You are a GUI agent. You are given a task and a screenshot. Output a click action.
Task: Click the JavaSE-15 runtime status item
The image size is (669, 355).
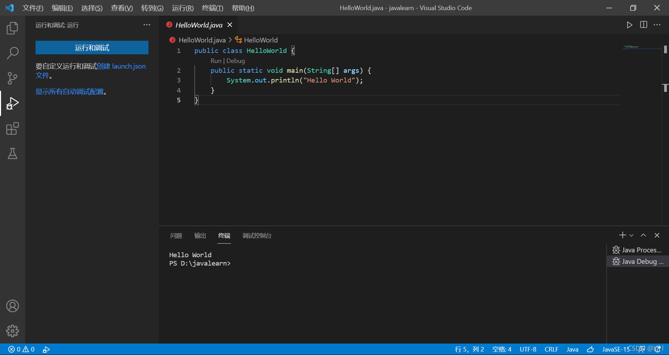point(616,349)
